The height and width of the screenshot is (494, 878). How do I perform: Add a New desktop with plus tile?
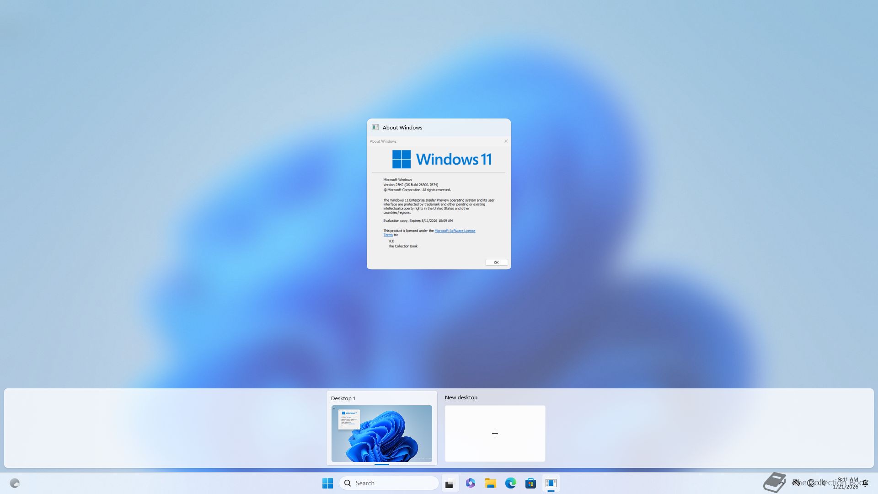[x=495, y=433]
